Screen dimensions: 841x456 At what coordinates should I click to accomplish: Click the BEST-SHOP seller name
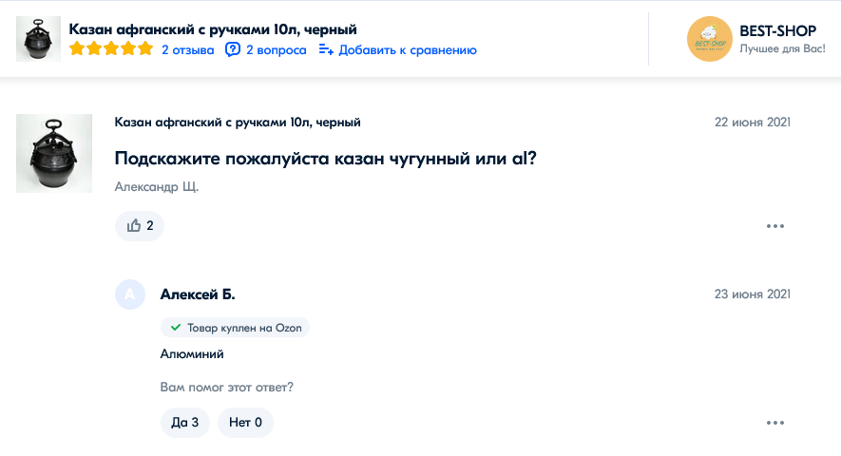(x=772, y=30)
